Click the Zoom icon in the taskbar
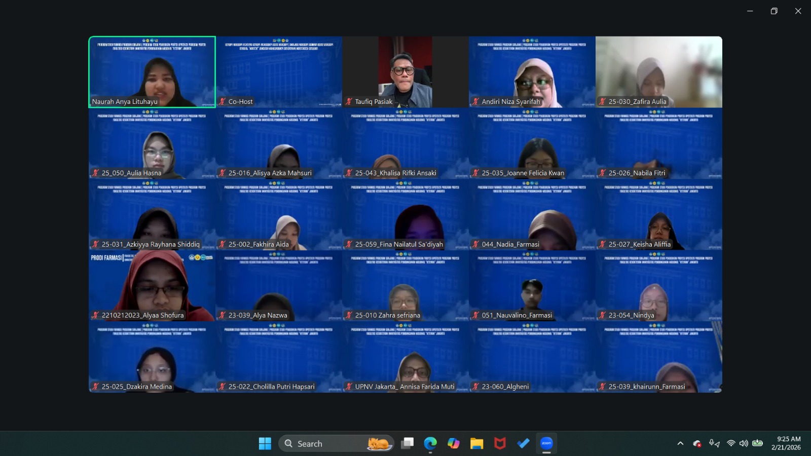 [546, 443]
